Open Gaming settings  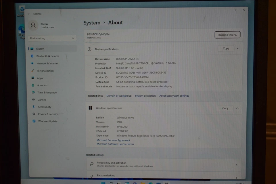42,100
